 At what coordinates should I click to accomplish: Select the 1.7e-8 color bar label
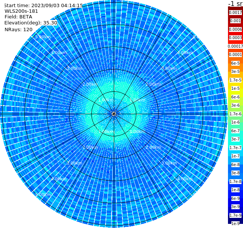coord(235,181)
